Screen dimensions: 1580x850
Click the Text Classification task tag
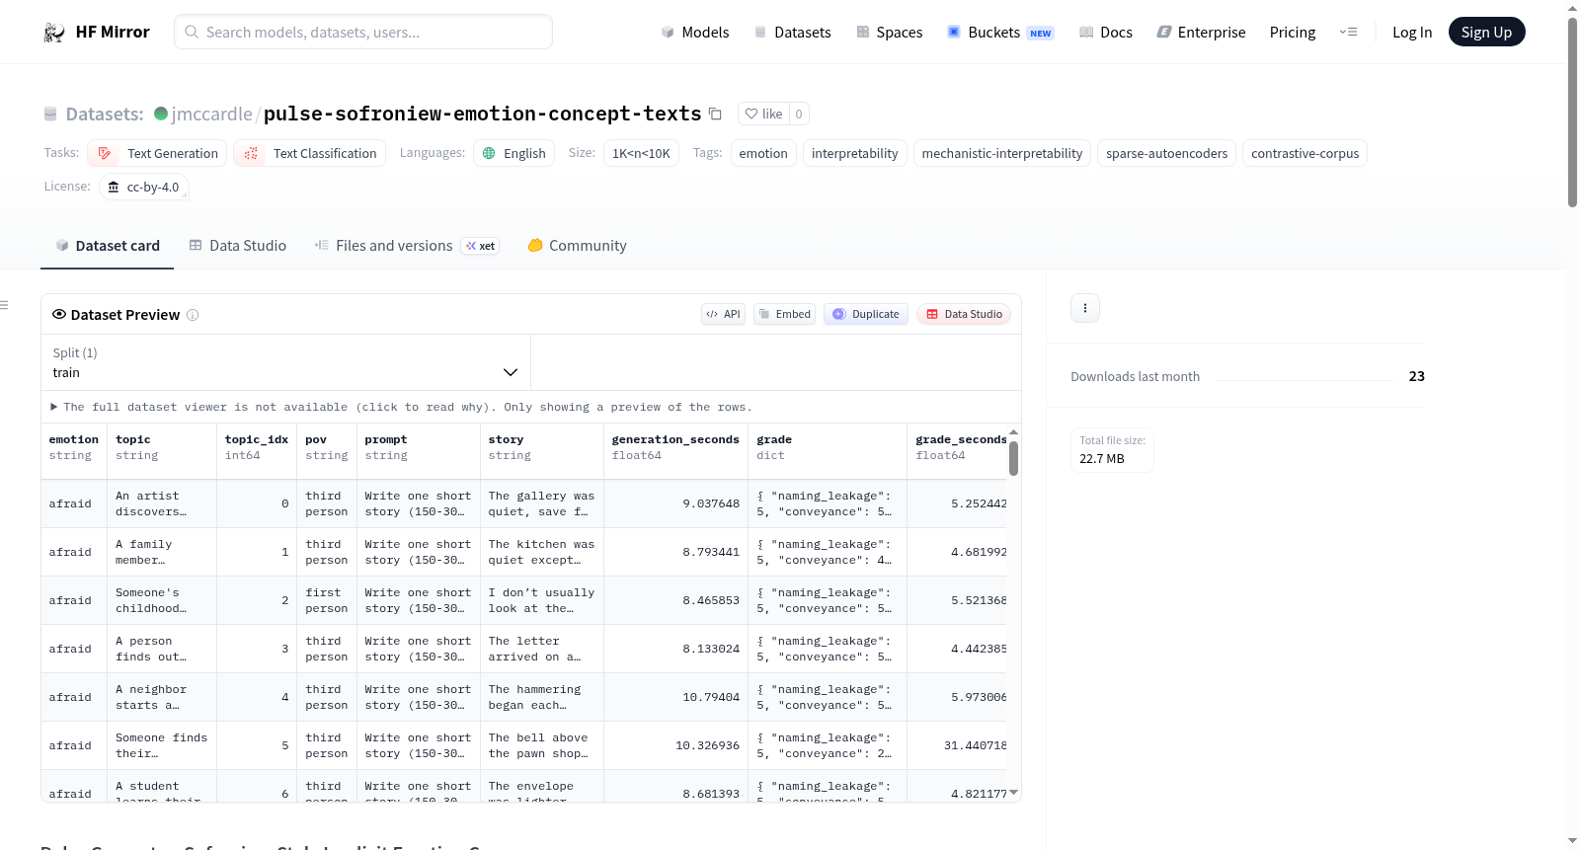[309, 153]
